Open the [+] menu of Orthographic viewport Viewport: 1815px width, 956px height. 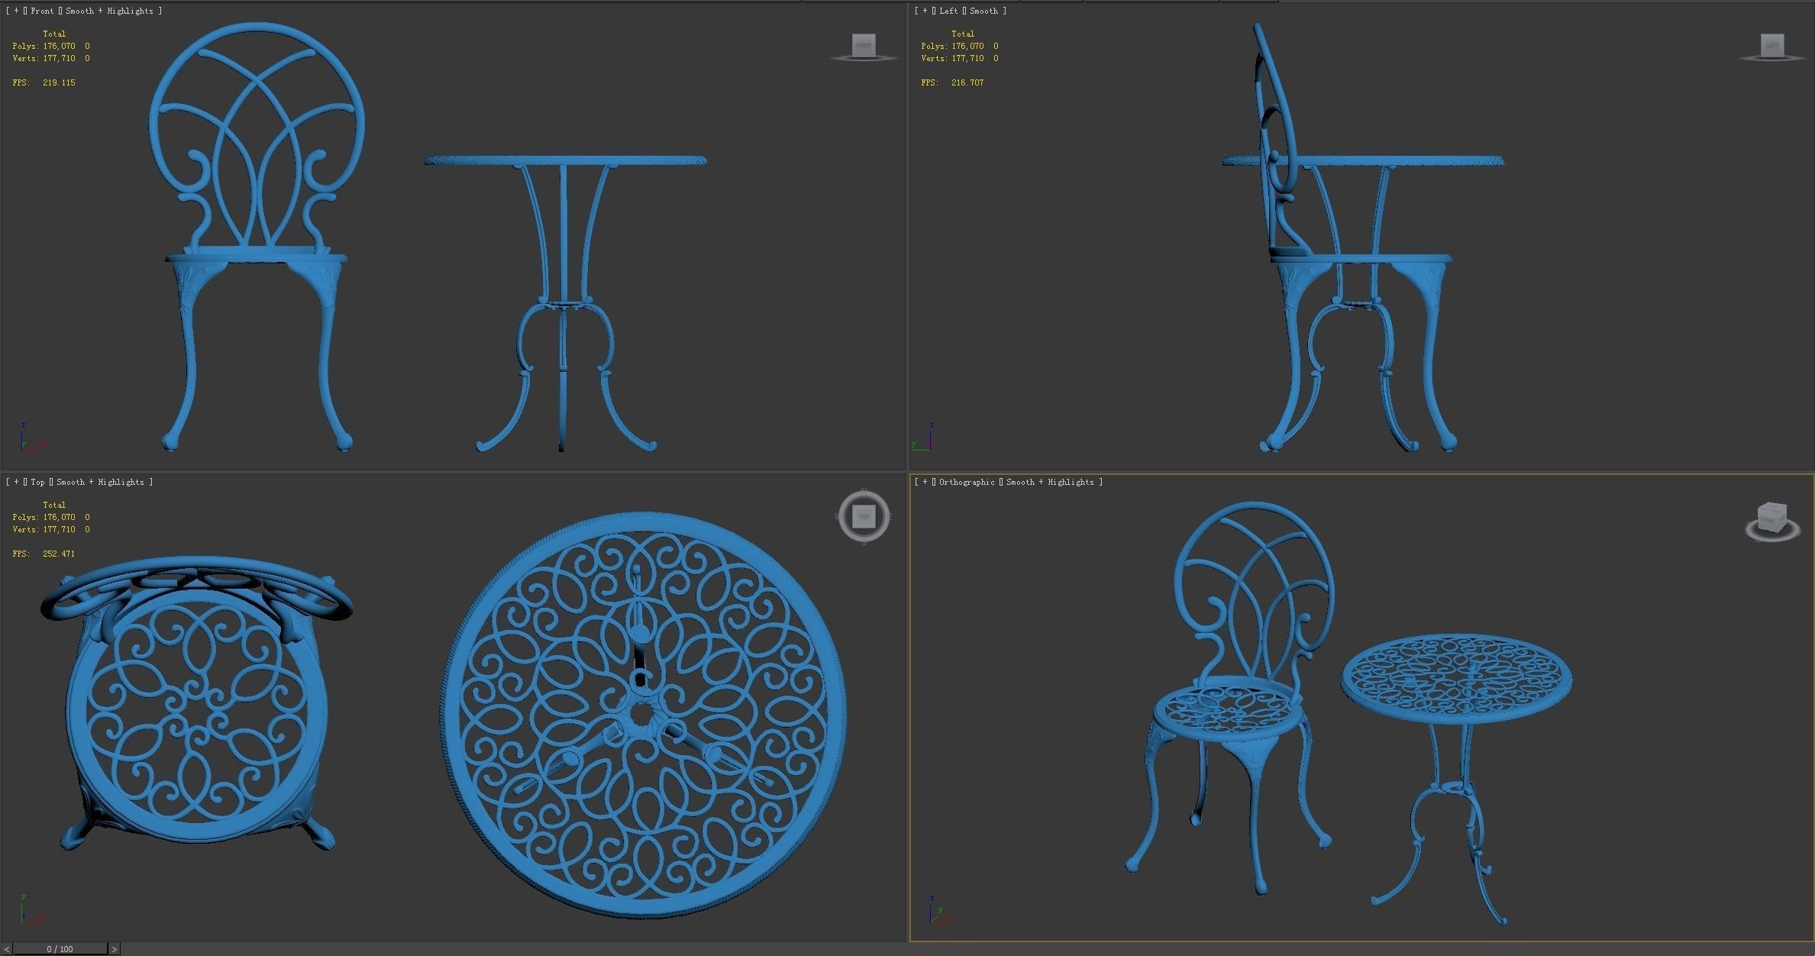coord(925,482)
